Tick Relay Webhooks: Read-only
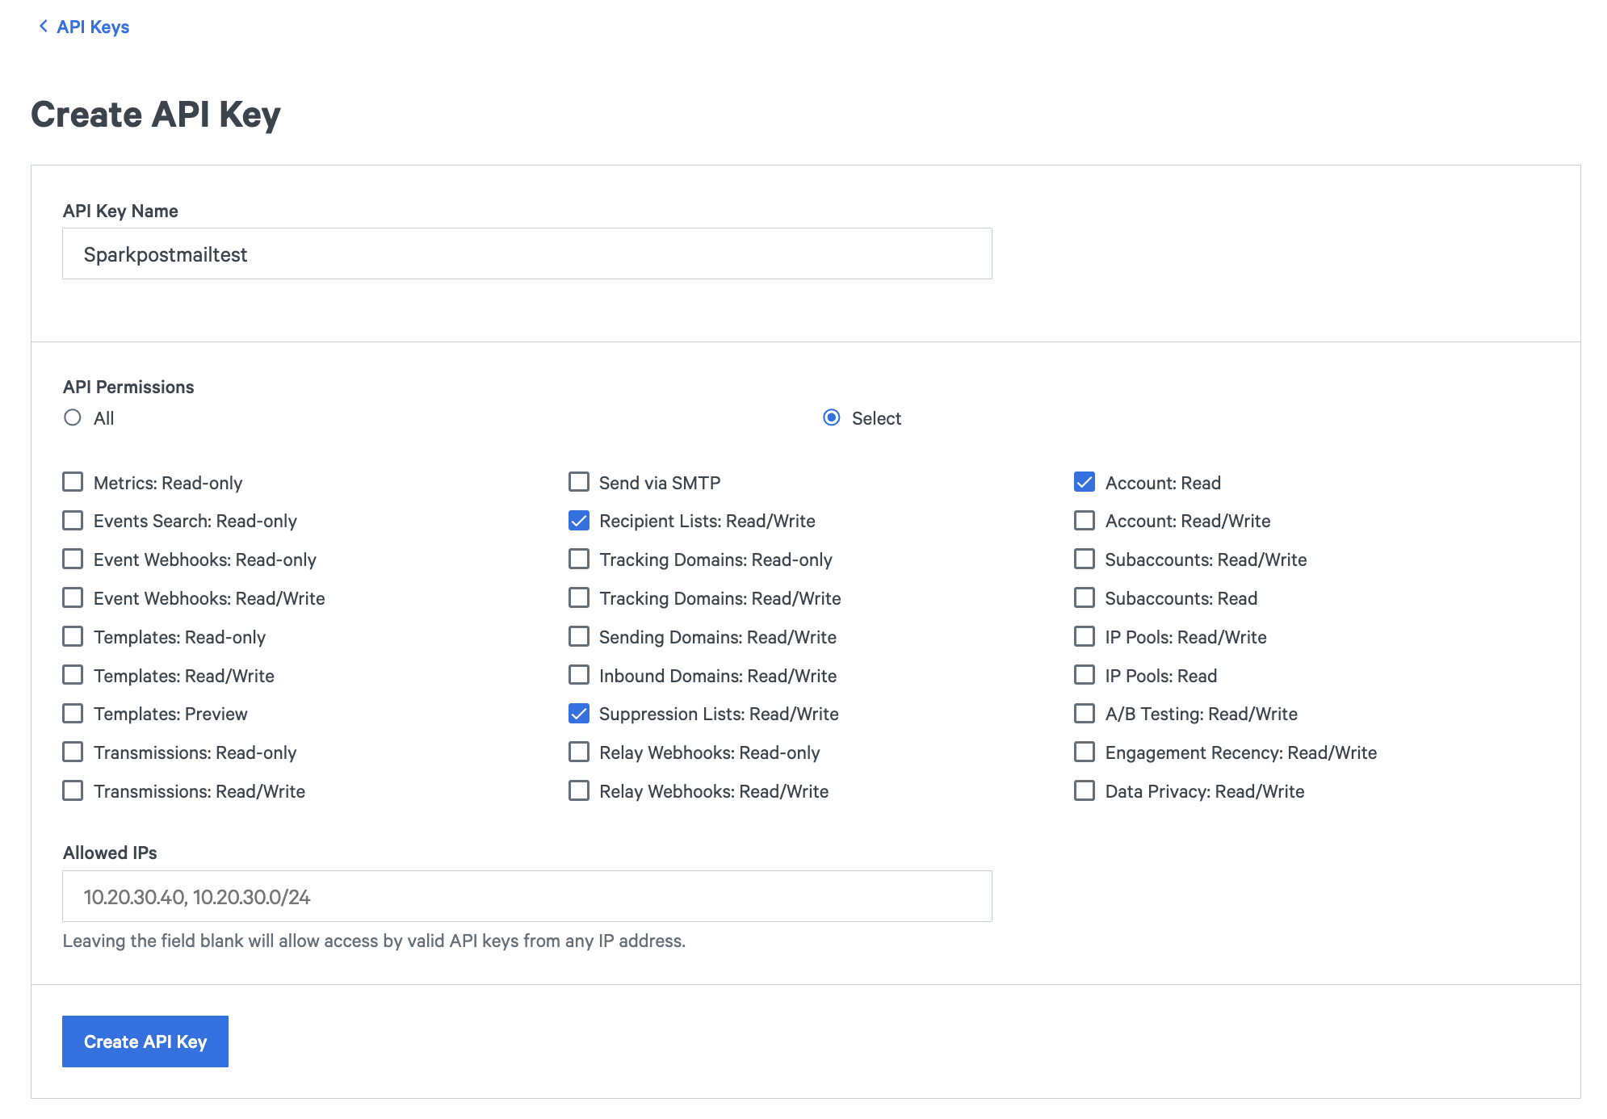This screenshot has width=1607, height=1119. click(x=578, y=752)
